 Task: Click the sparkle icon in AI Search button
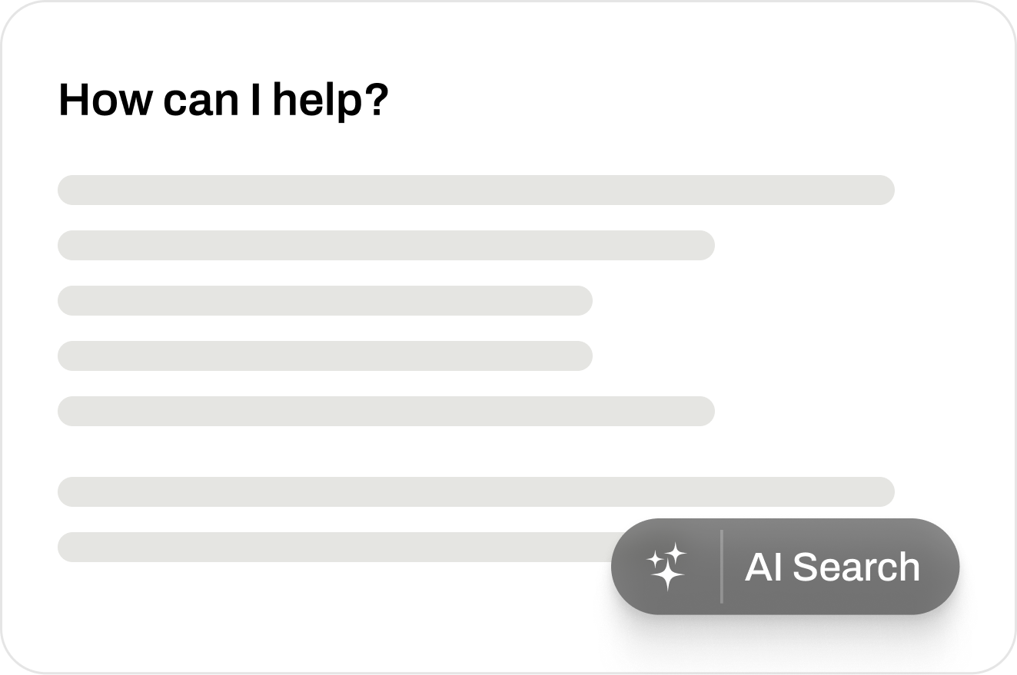666,567
